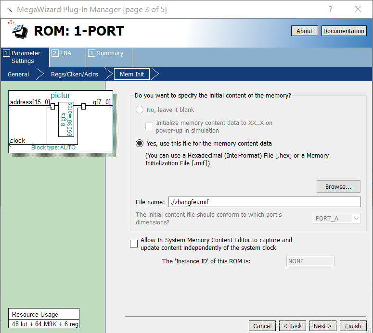Click the Cancel button
373x333 pixels.
coord(262,326)
